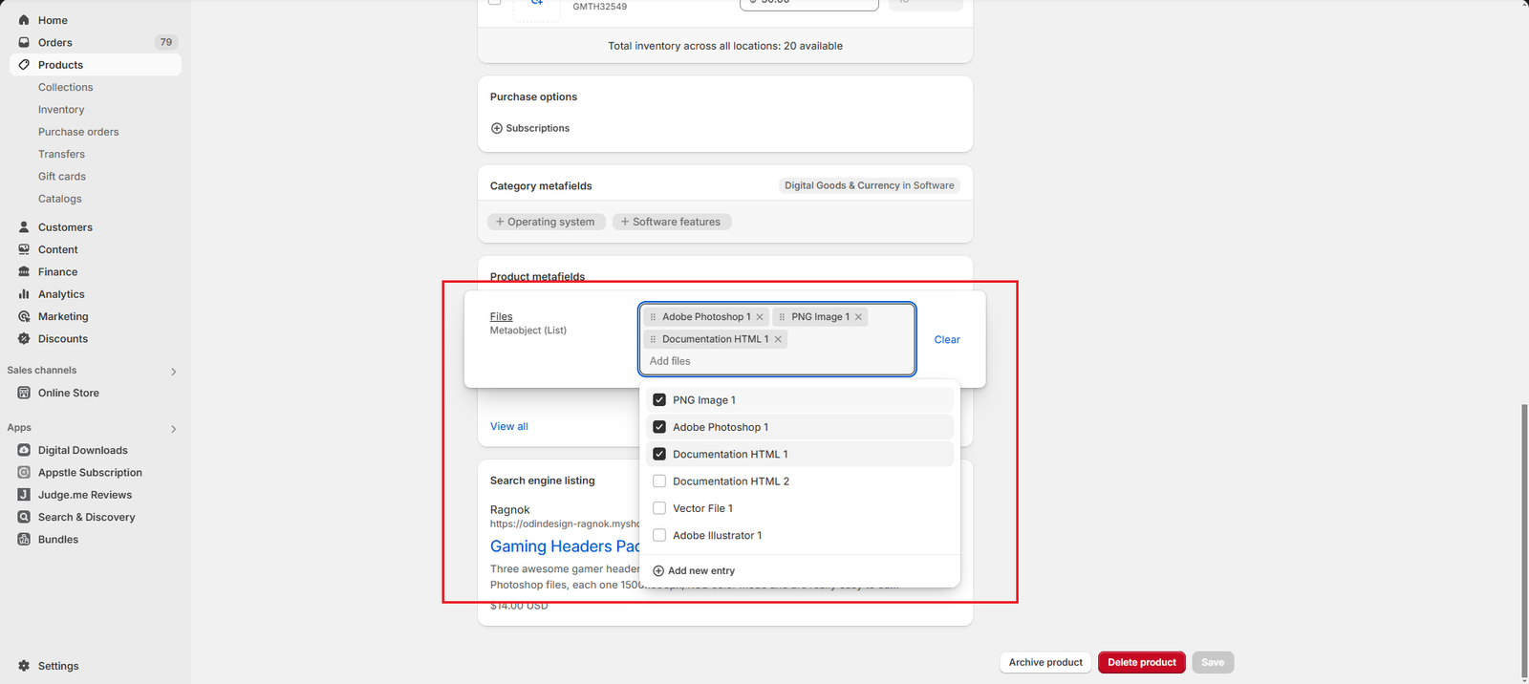Image resolution: width=1529 pixels, height=684 pixels.
Task: Open the Gift cards page
Action: coord(62,177)
